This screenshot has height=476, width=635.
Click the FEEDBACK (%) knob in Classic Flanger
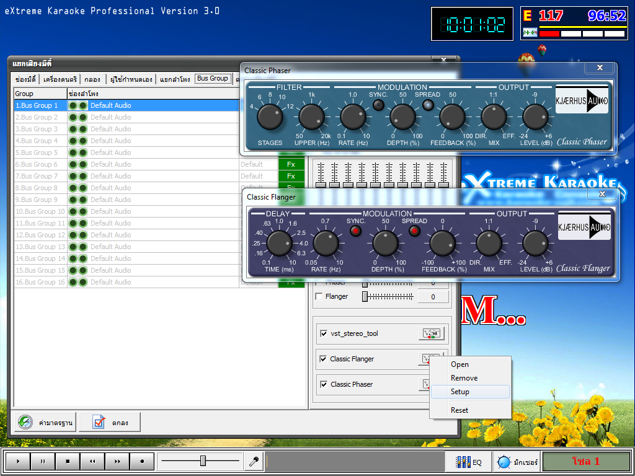pos(443,244)
